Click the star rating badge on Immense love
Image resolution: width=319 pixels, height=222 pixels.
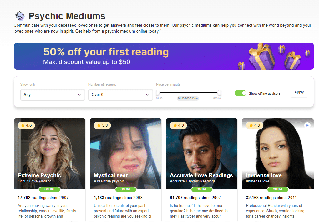coord(254,125)
